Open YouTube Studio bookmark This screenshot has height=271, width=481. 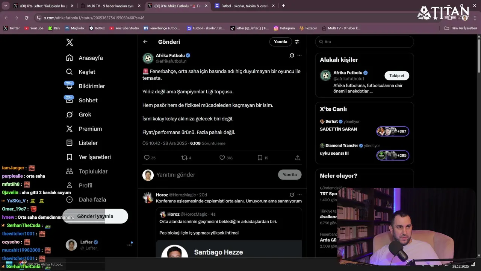tap(124, 28)
